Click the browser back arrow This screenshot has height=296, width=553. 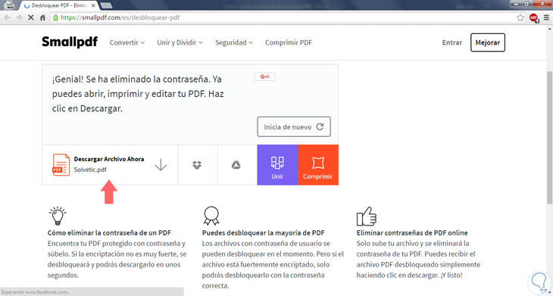point(8,17)
